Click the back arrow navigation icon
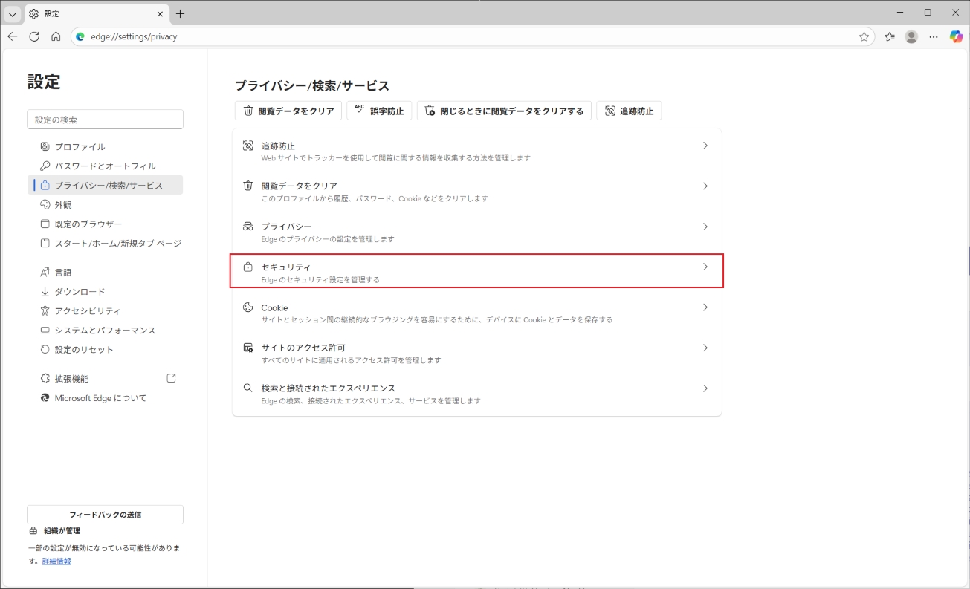 click(13, 36)
